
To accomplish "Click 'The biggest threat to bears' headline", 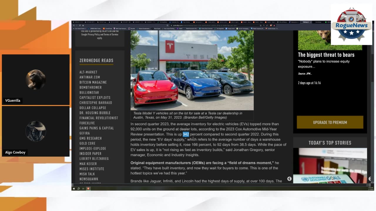I will (x=326, y=55).
